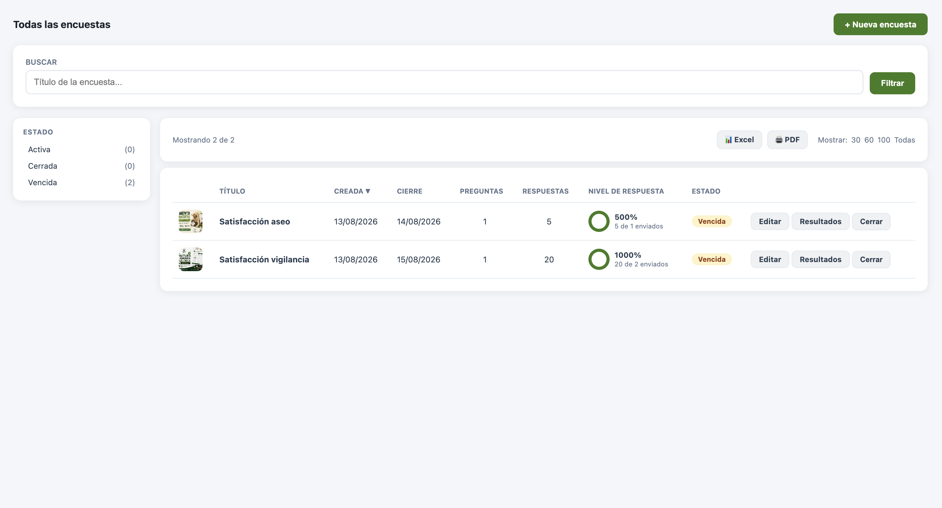Screen dimensions: 942x508
Task: Click the "5 de 1 enviados" text
Action: [639, 226]
